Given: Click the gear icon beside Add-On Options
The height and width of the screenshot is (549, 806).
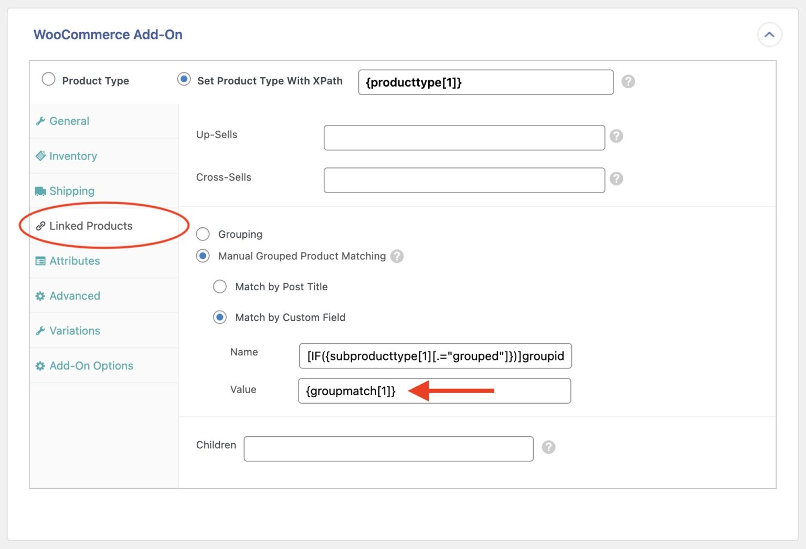Looking at the screenshot, I should (40, 365).
